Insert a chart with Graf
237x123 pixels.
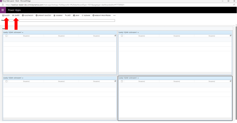(76, 16)
